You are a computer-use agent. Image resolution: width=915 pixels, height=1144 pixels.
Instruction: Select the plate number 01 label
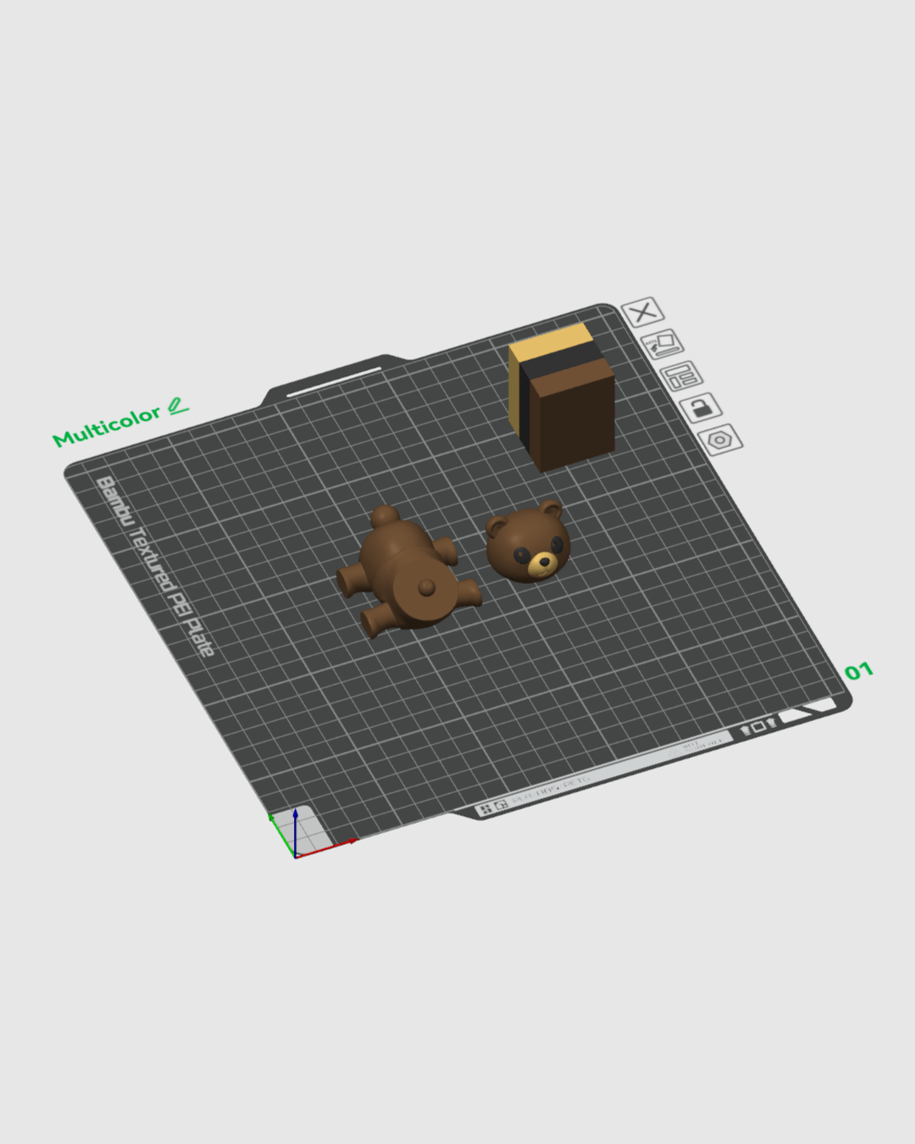857,672
